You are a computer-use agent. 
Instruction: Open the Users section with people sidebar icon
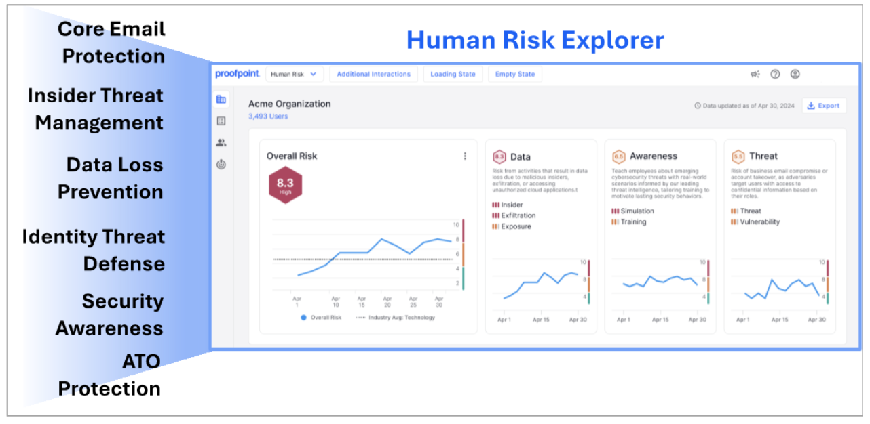[221, 142]
